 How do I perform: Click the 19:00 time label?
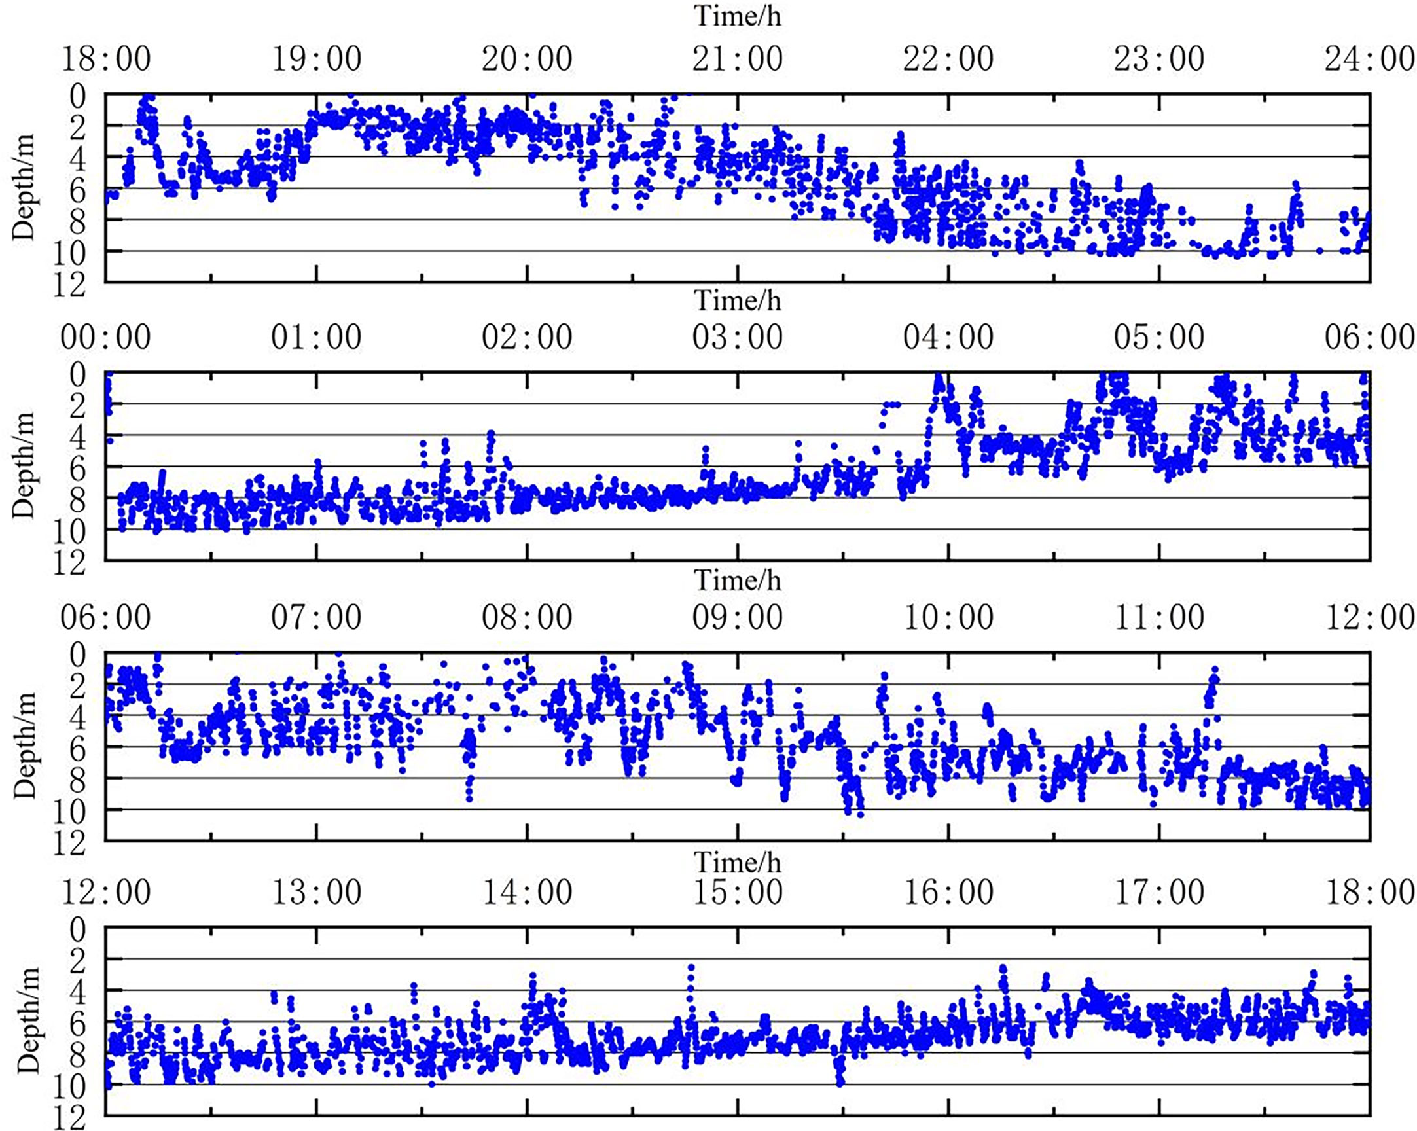[x=317, y=59]
